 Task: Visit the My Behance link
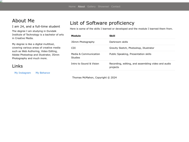[43, 73]
